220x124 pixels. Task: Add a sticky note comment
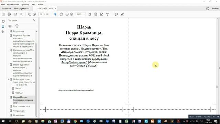(116, 14)
